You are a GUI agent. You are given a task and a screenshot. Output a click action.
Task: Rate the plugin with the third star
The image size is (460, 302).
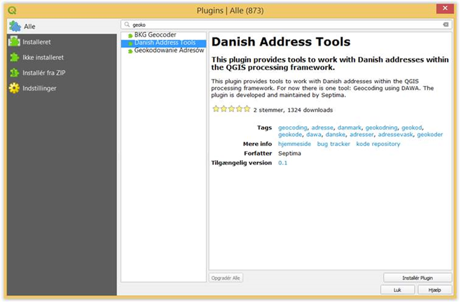coord(232,109)
